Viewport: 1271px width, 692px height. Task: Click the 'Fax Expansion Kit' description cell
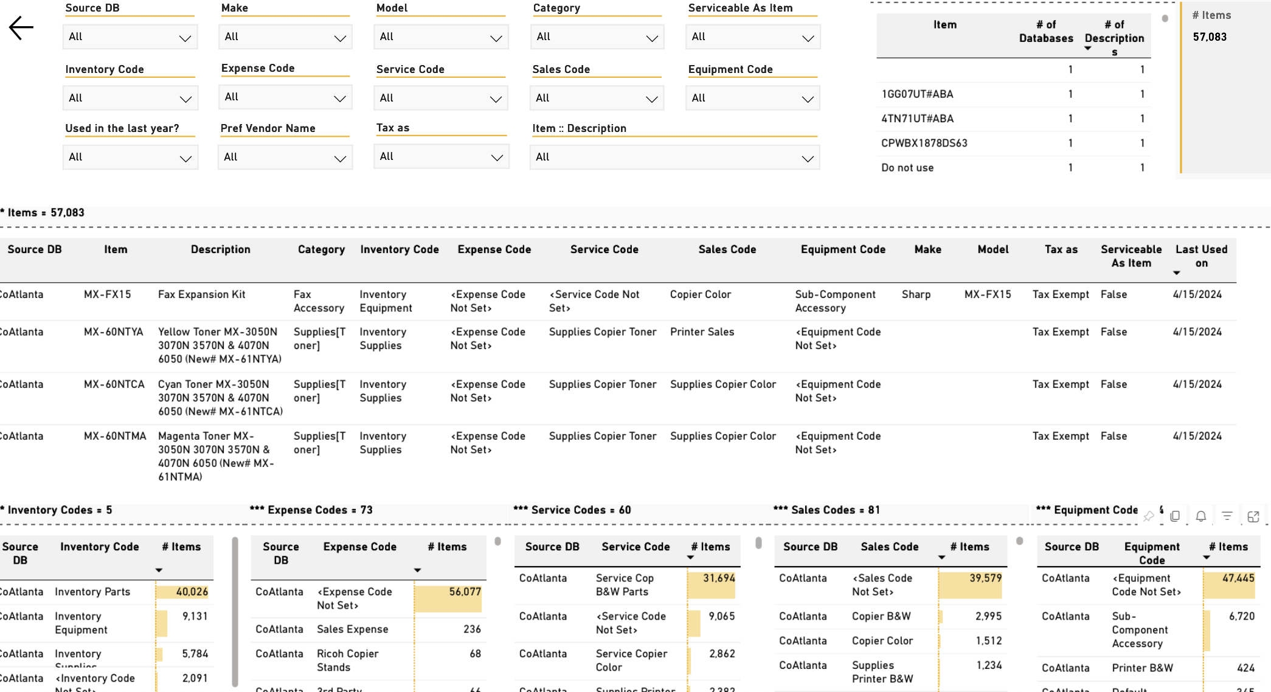point(202,294)
